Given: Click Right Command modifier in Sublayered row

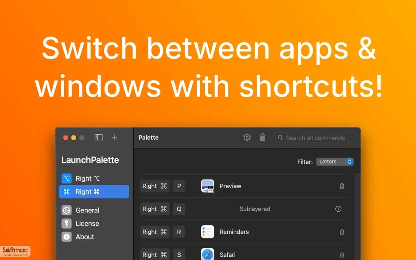Looking at the screenshot, I should pos(155,209).
